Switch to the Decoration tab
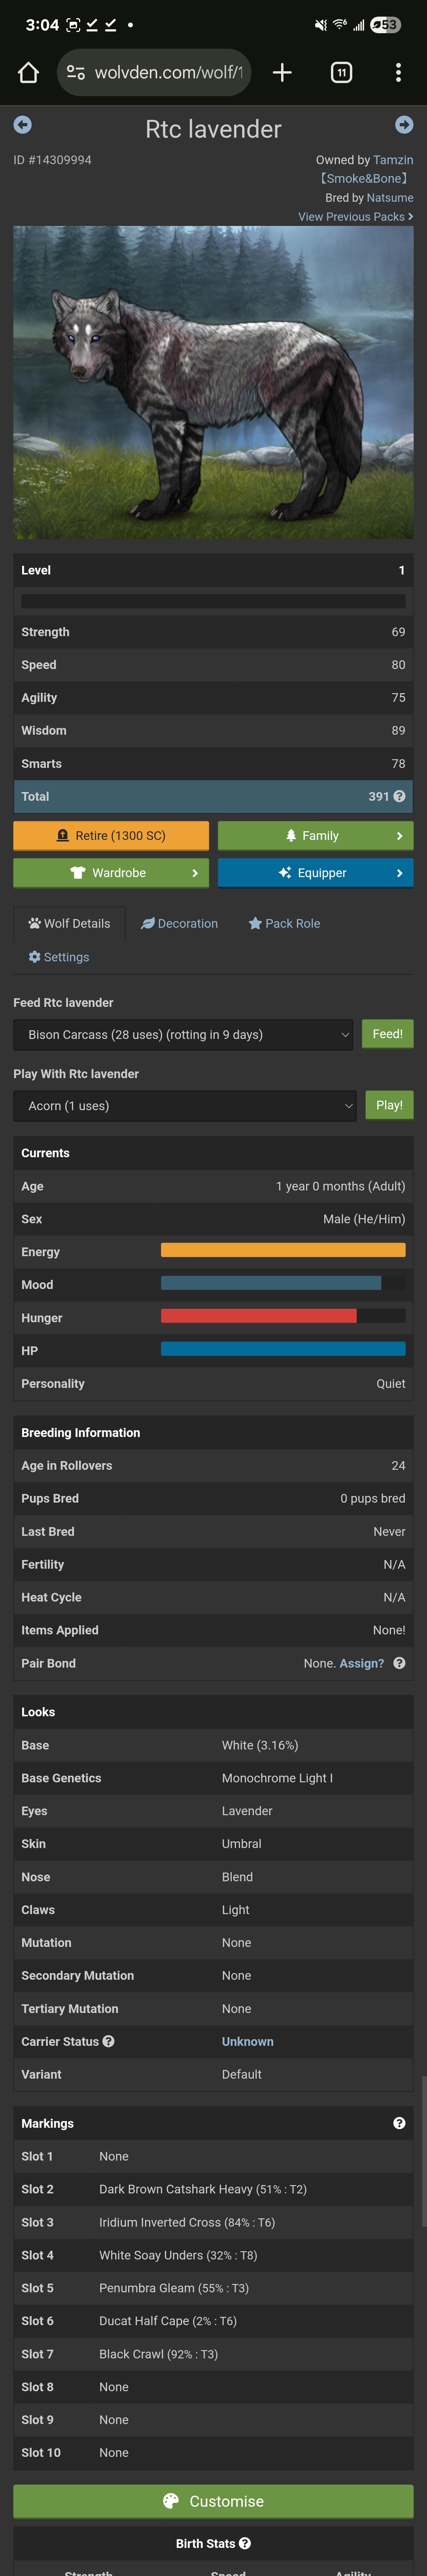The height and width of the screenshot is (2576, 427). 180,923
